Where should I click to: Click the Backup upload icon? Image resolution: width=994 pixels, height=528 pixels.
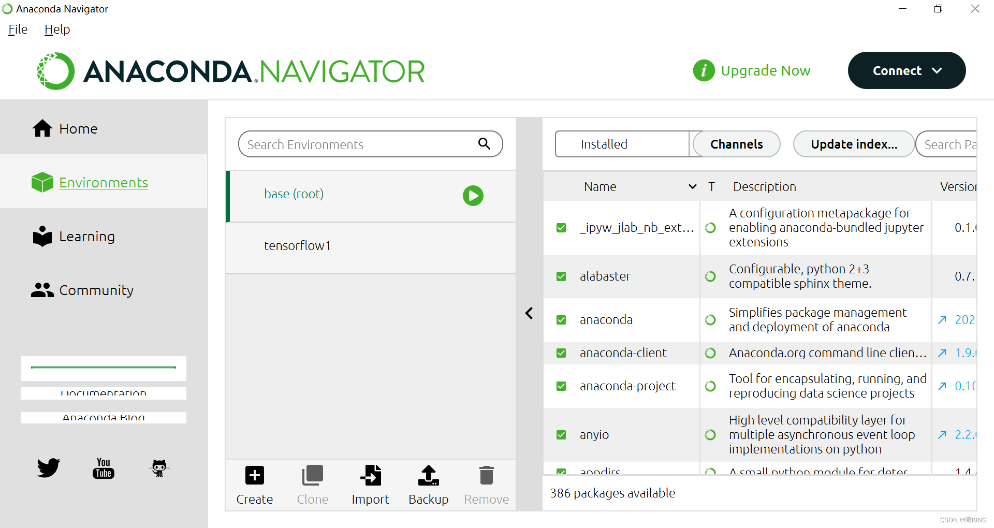pyautogui.click(x=429, y=475)
